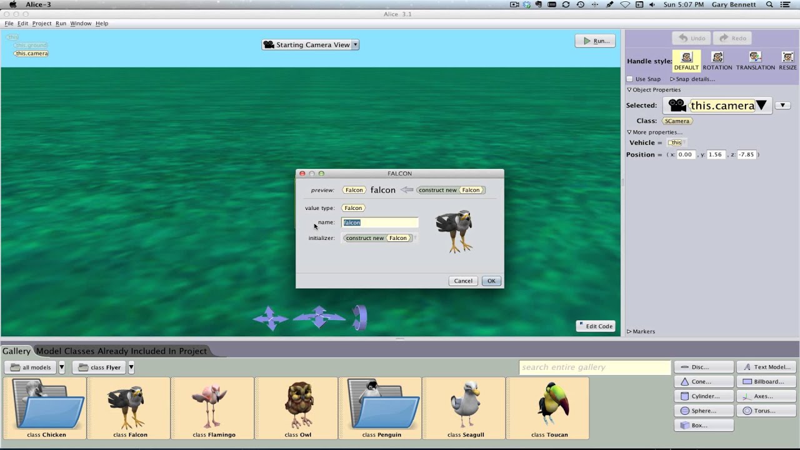Select the class Falcon model
Image resolution: width=800 pixels, height=450 pixels.
coord(129,408)
